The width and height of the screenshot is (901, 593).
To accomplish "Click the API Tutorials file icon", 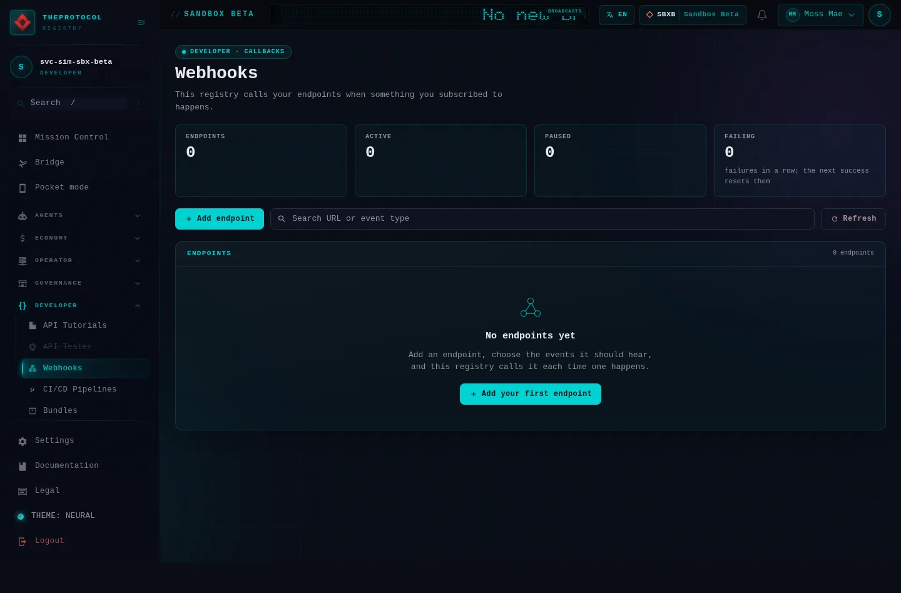I will [x=33, y=326].
